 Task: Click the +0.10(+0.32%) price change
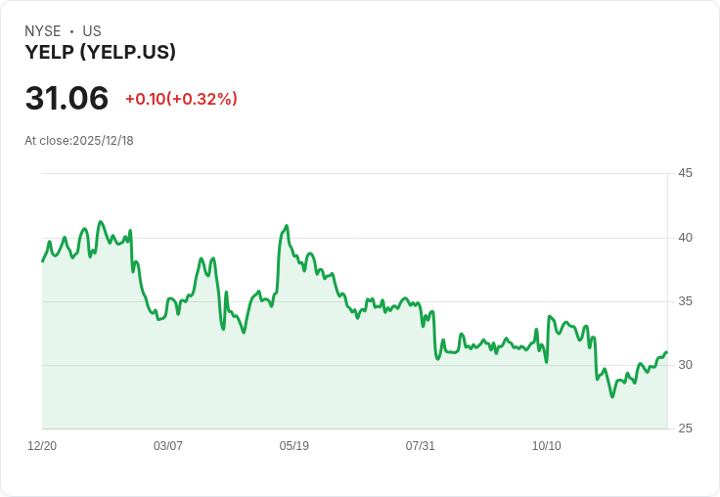[x=181, y=99]
